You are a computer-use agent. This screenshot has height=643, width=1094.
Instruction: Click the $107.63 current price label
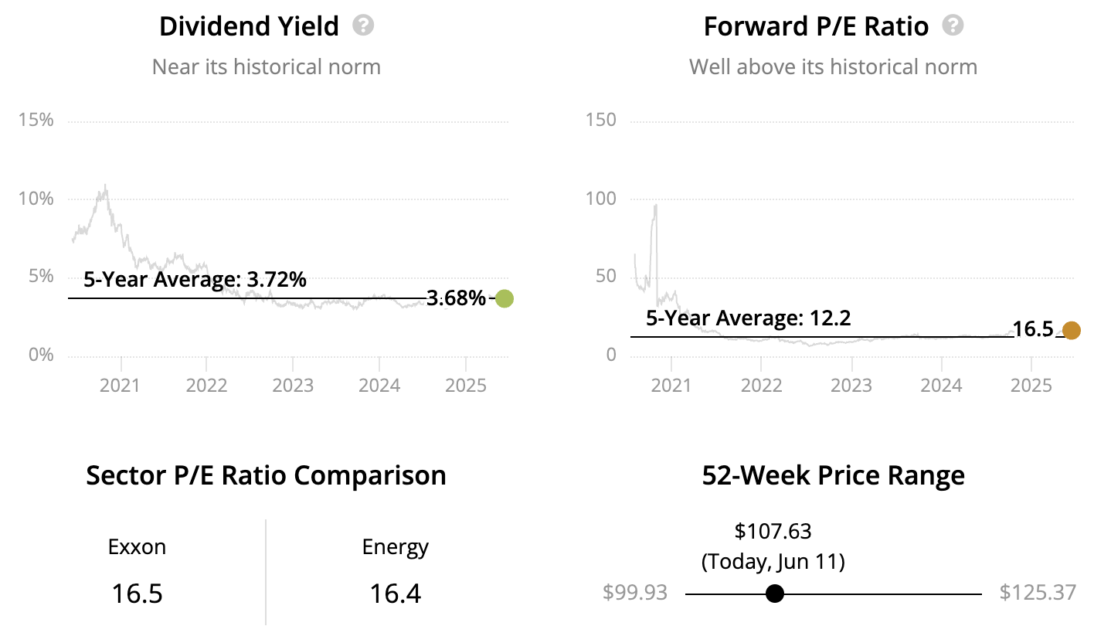pos(773,531)
